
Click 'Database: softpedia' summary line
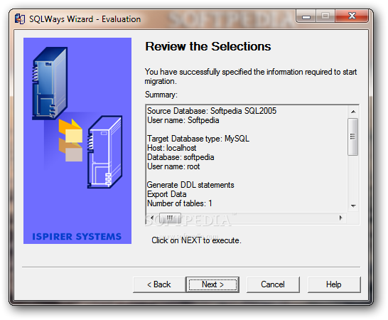point(180,157)
